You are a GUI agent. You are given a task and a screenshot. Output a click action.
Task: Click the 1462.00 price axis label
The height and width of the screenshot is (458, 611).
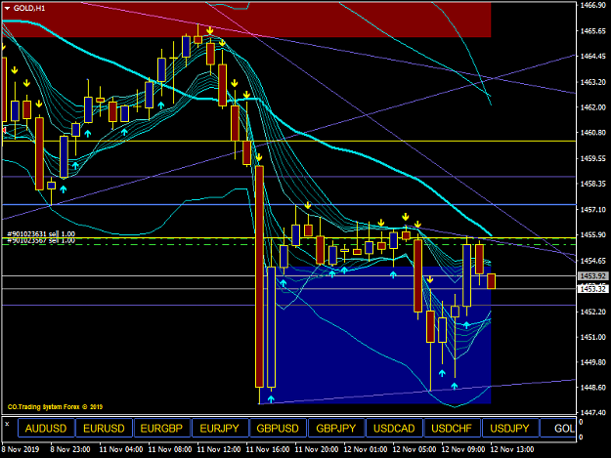tap(592, 107)
